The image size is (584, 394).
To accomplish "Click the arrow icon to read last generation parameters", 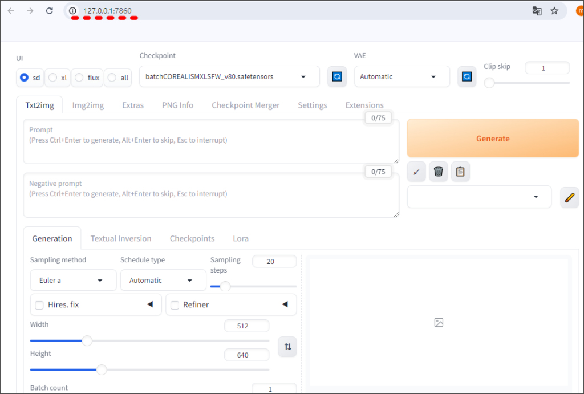I will [416, 172].
